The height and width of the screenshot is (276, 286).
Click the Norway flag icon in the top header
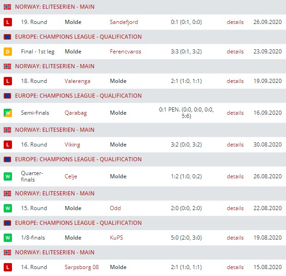click(x=7, y=7)
